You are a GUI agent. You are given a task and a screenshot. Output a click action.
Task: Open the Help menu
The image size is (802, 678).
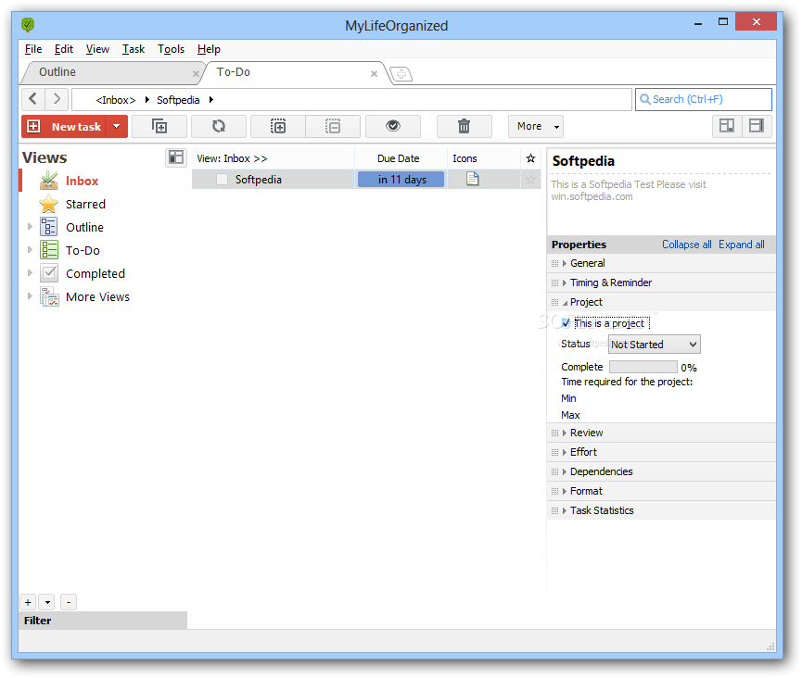click(209, 49)
